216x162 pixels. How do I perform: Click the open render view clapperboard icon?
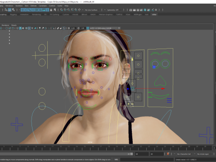point(131,10)
